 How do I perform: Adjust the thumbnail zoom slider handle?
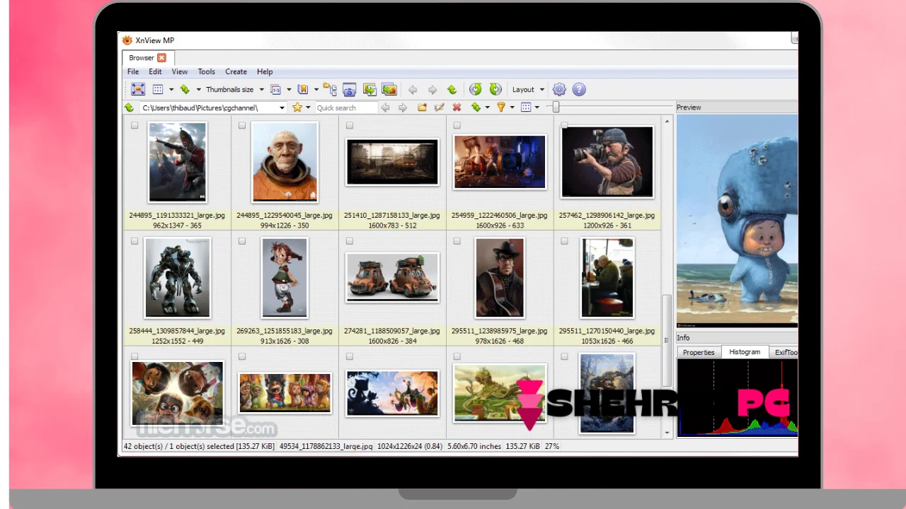coord(556,107)
